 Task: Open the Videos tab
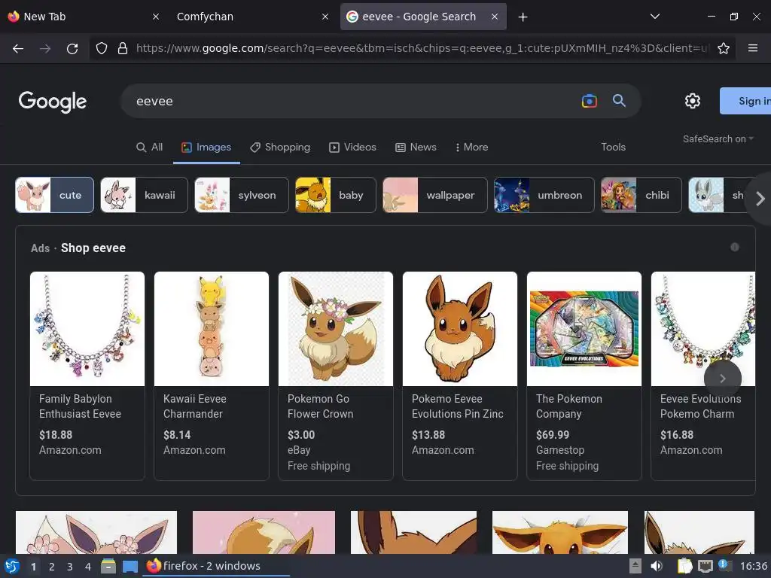tap(352, 147)
